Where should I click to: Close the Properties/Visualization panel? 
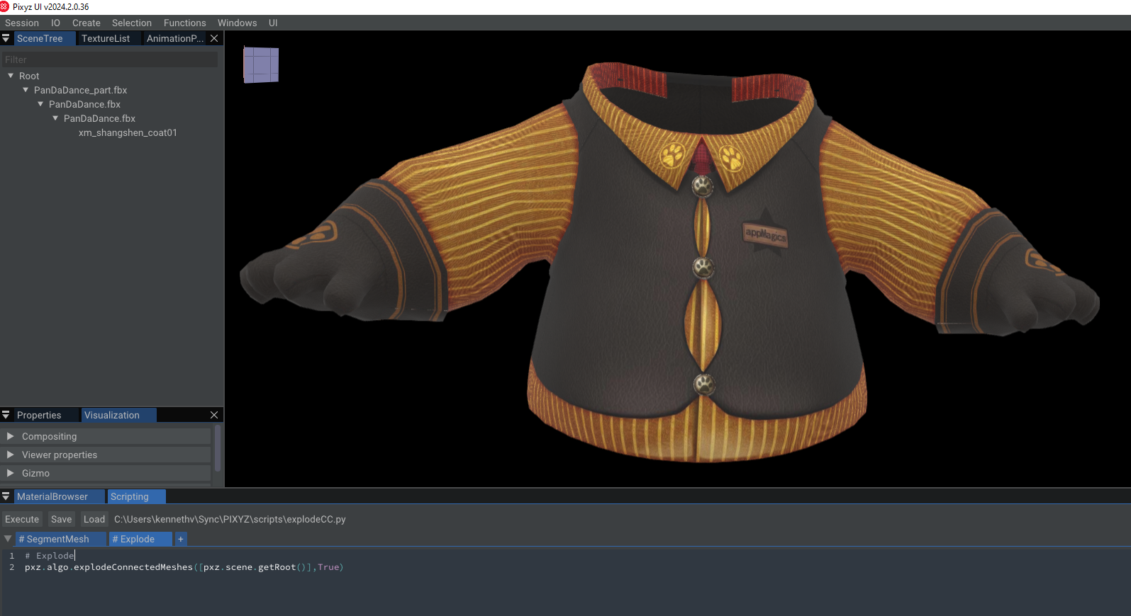pyautogui.click(x=214, y=415)
